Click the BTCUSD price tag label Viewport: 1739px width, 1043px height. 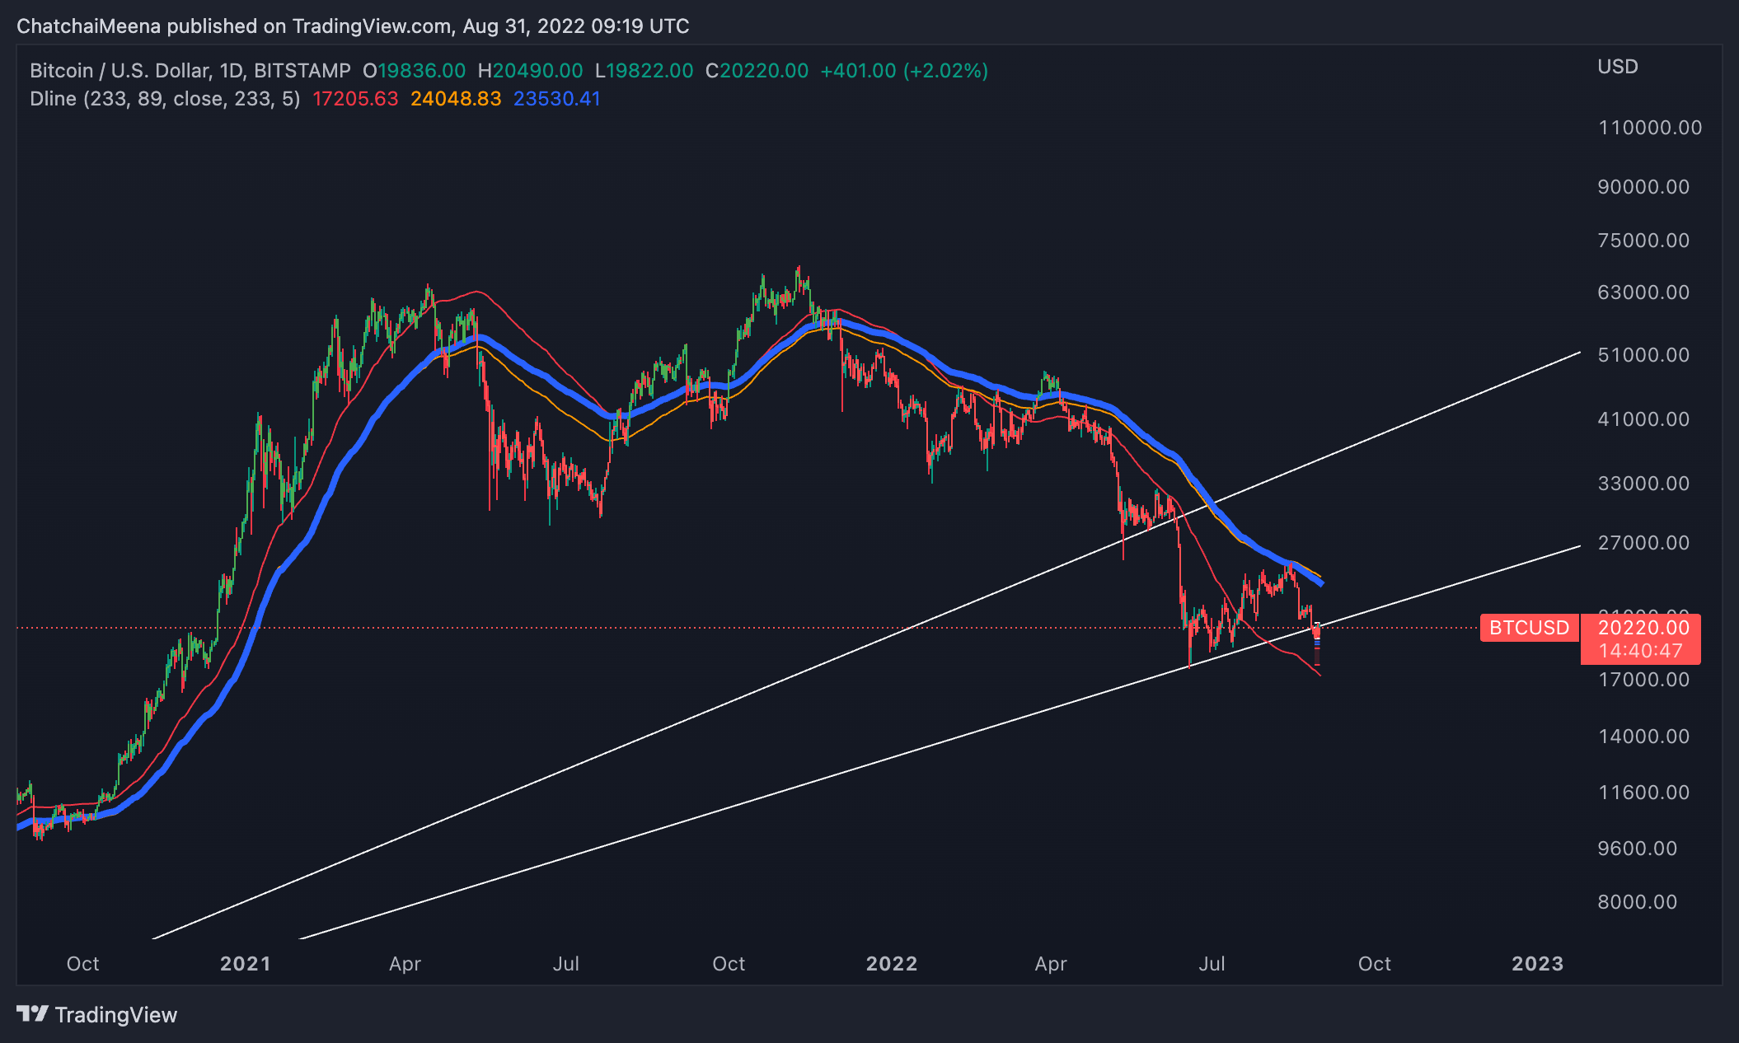[1529, 628]
